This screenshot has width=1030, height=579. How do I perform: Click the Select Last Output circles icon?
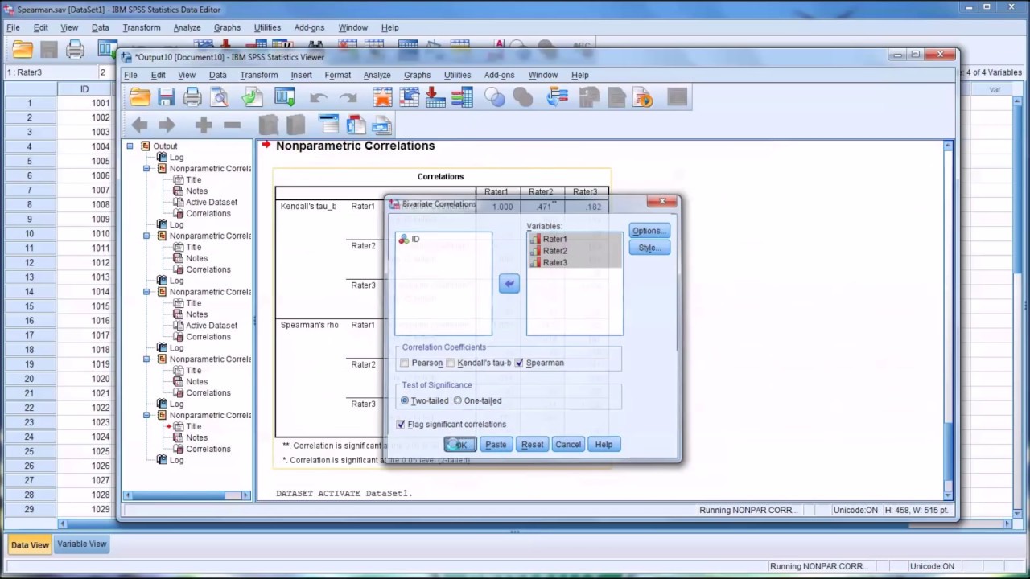495,97
